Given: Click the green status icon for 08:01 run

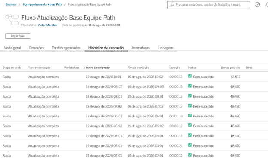Looking at the screenshot, I should [x=189, y=95].
